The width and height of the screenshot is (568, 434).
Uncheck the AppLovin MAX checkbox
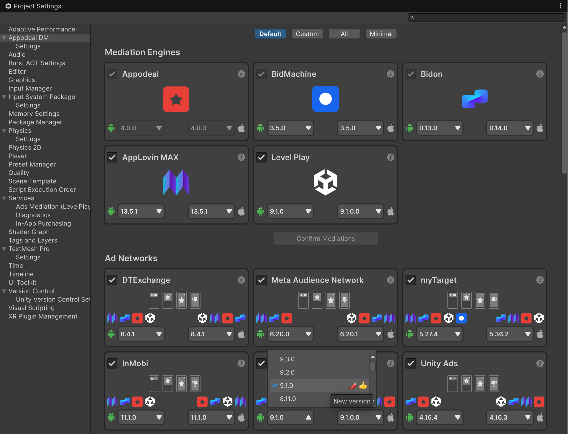tap(112, 158)
